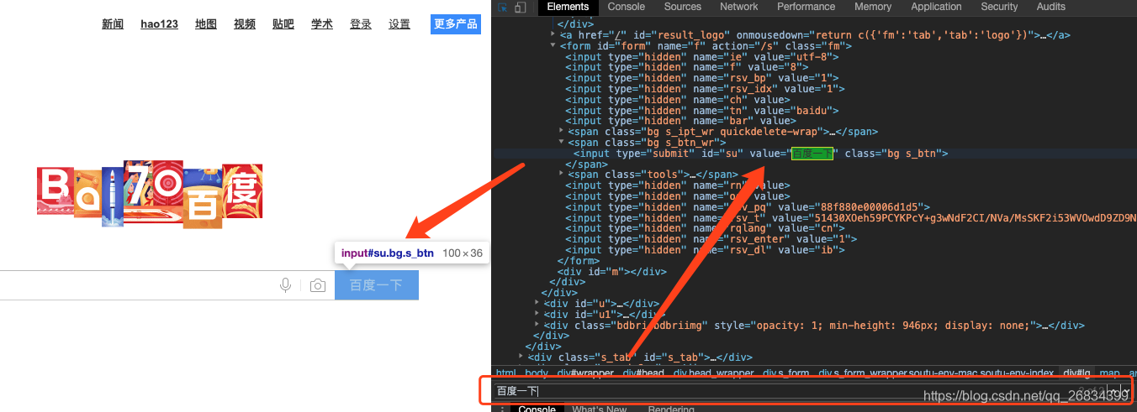Open the Application tab

point(936,7)
